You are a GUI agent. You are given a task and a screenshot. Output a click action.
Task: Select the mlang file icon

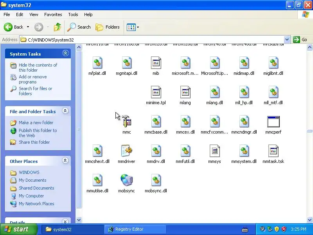[x=185, y=92]
